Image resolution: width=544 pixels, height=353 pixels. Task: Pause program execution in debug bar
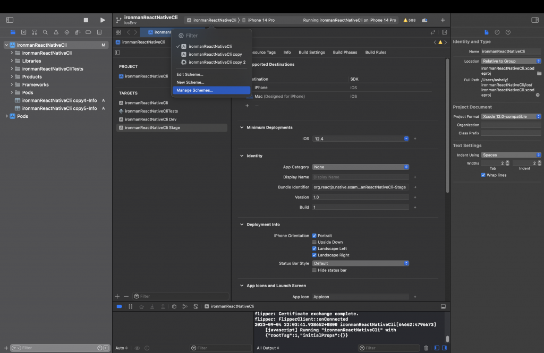pos(130,306)
